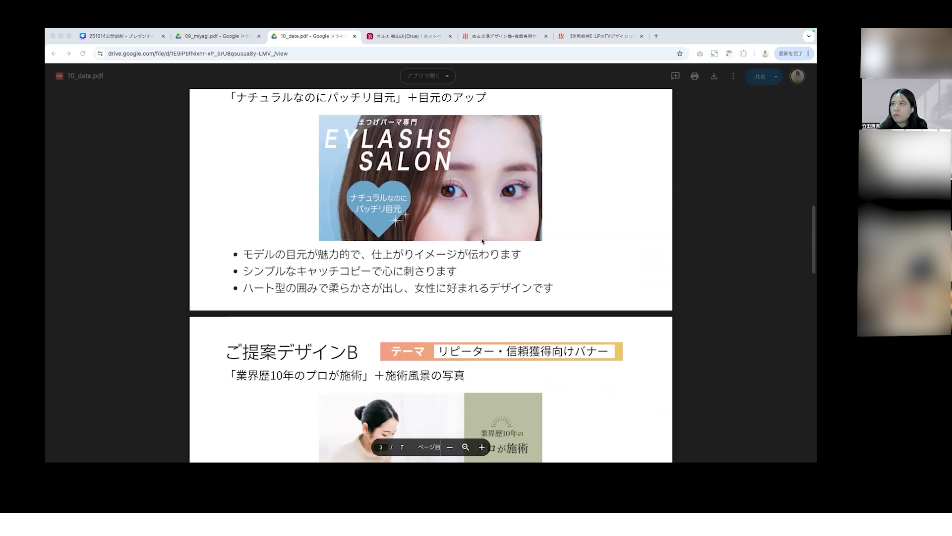
Task: Click the 共有 share button
Action: [x=760, y=76]
